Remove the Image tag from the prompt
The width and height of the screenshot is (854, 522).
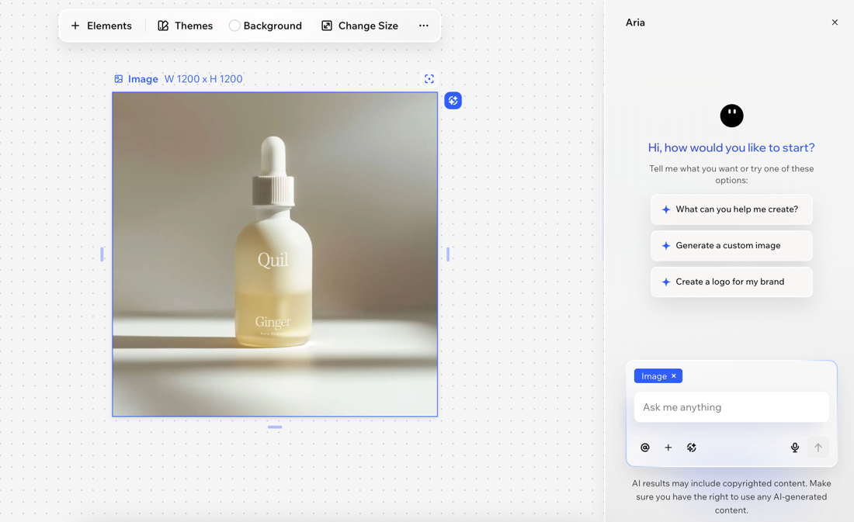674,376
